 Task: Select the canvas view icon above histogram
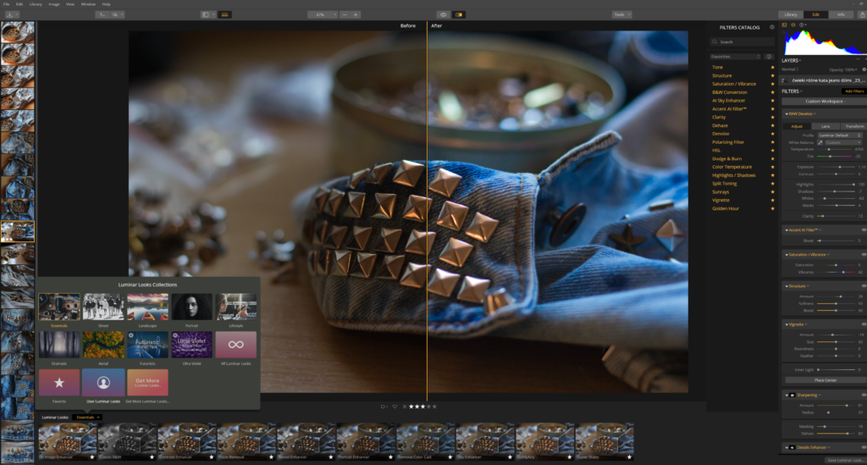(784, 25)
